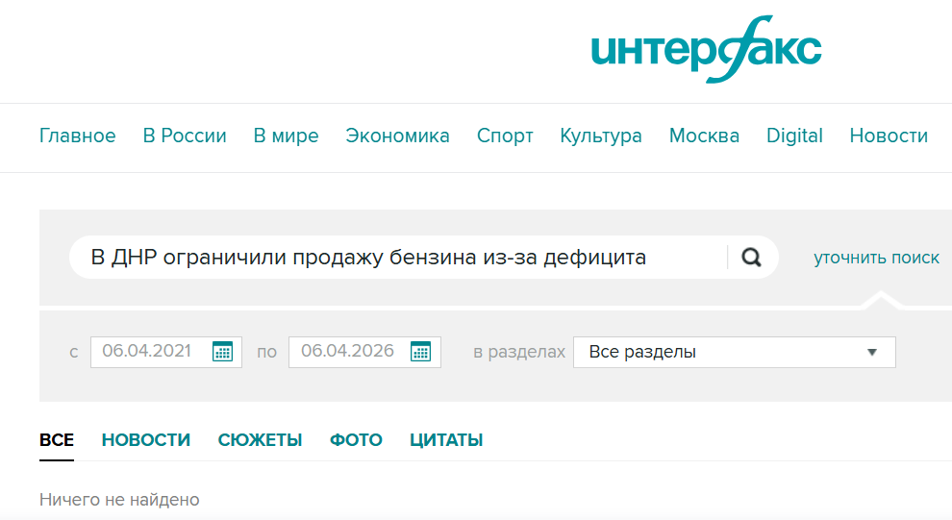Click the dropdown arrow in sections selector
This screenshot has height=520, width=952.
[x=872, y=352]
